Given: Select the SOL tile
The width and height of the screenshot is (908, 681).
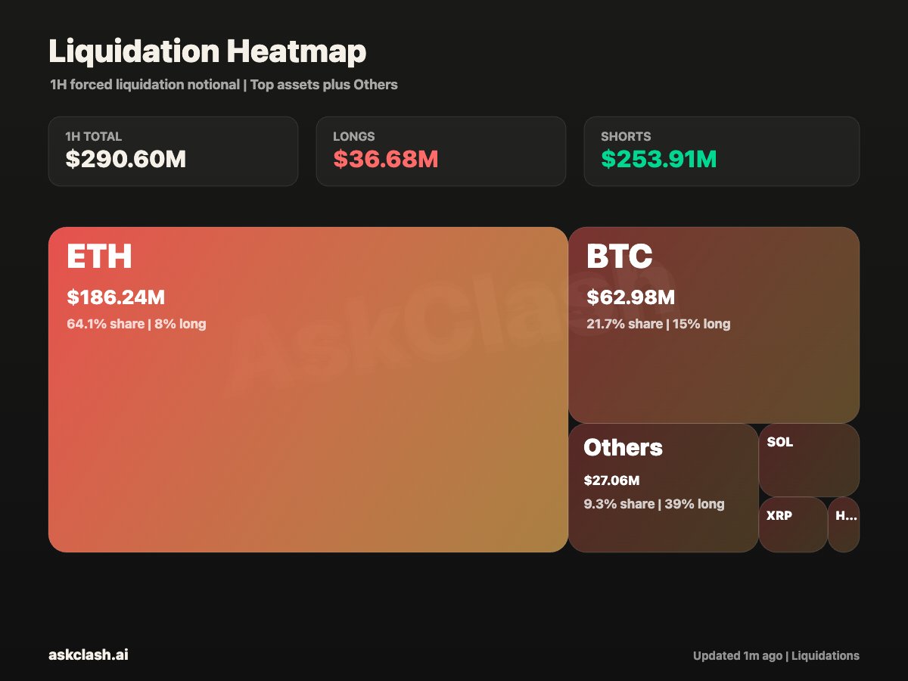Looking at the screenshot, I should 809,459.
